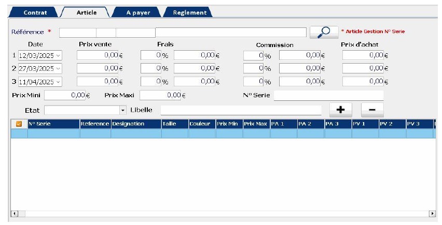442x225 pixels.
Task: Open the date dropdown on row 1
Action: click(58, 55)
